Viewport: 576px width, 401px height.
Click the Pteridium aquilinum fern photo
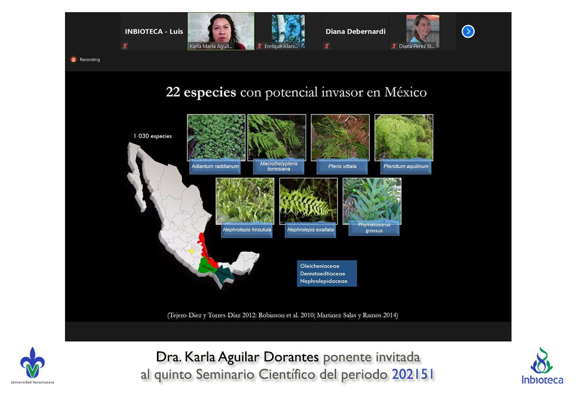pyautogui.click(x=404, y=137)
